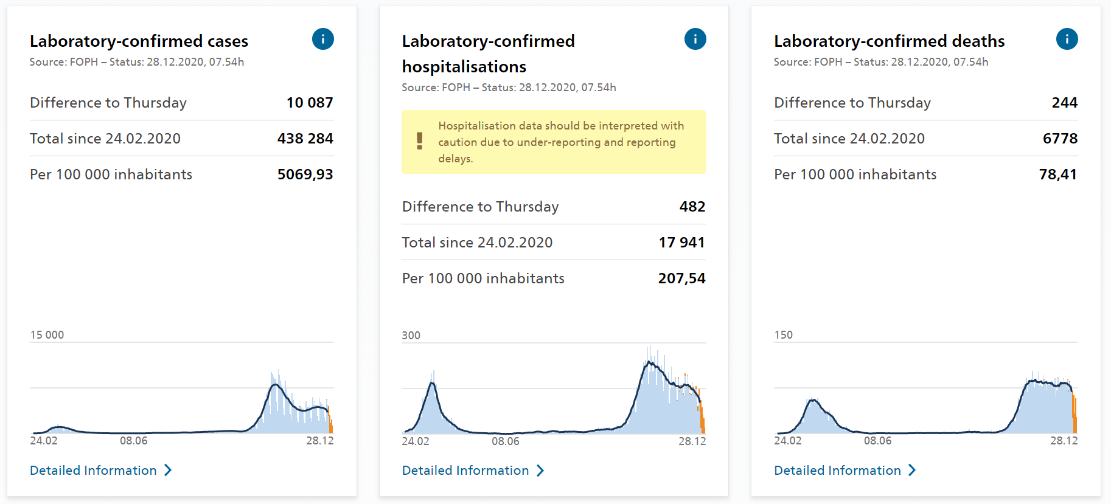
Task: Click the peak of the cases chart
Action: (x=276, y=384)
